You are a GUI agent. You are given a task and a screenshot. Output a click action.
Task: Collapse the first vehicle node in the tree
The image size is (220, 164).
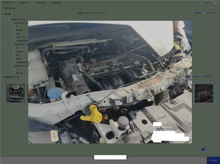coord(12,23)
